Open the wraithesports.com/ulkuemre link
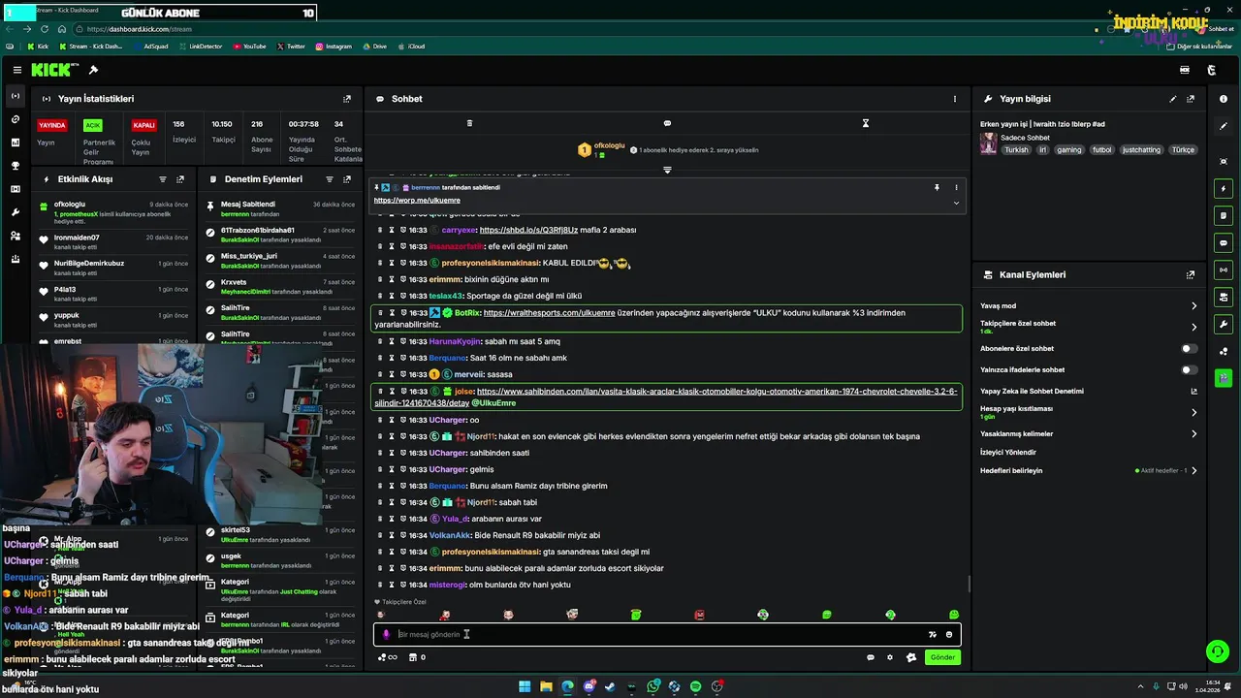The image size is (1241, 698). (549, 313)
